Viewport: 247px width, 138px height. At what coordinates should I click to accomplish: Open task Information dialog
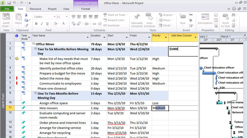point(205,19)
